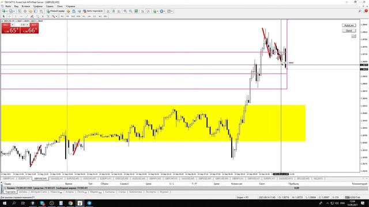Click the red BUY one-click button
This screenshot has height=207, width=369.
[29, 28]
